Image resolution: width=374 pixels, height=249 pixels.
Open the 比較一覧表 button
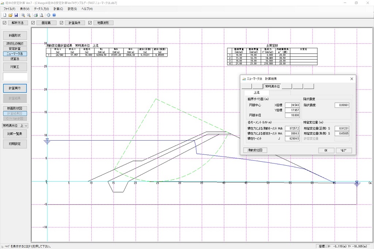coord(15,134)
